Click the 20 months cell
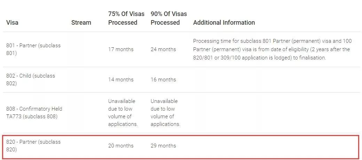The height and width of the screenshot is (160, 362). click(121, 146)
